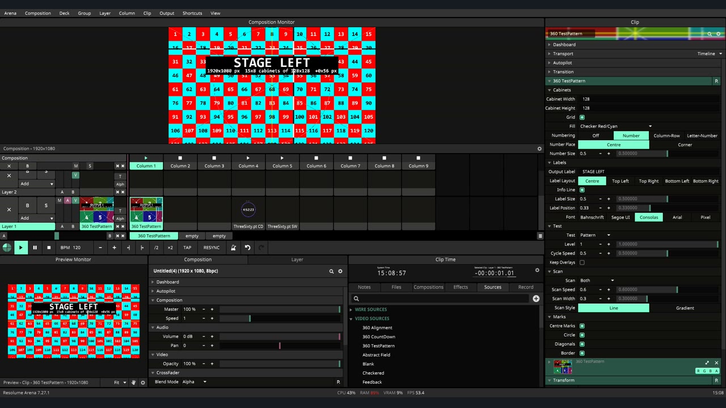This screenshot has width=726, height=408.
Task: Open the Test Pattern dropdown
Action: tap(596, 235)
